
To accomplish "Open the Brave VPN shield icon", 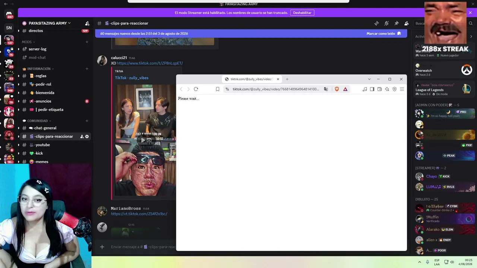I will [395, 89].
